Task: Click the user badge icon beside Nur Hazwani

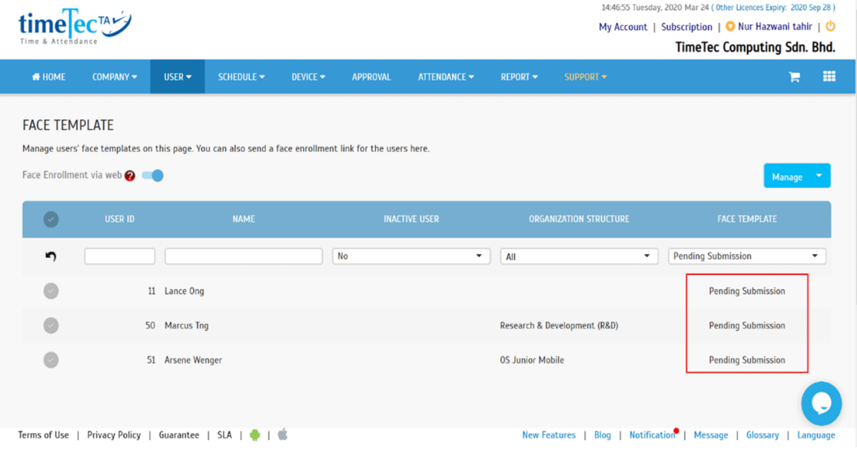Action: click(x=729, y=26)
